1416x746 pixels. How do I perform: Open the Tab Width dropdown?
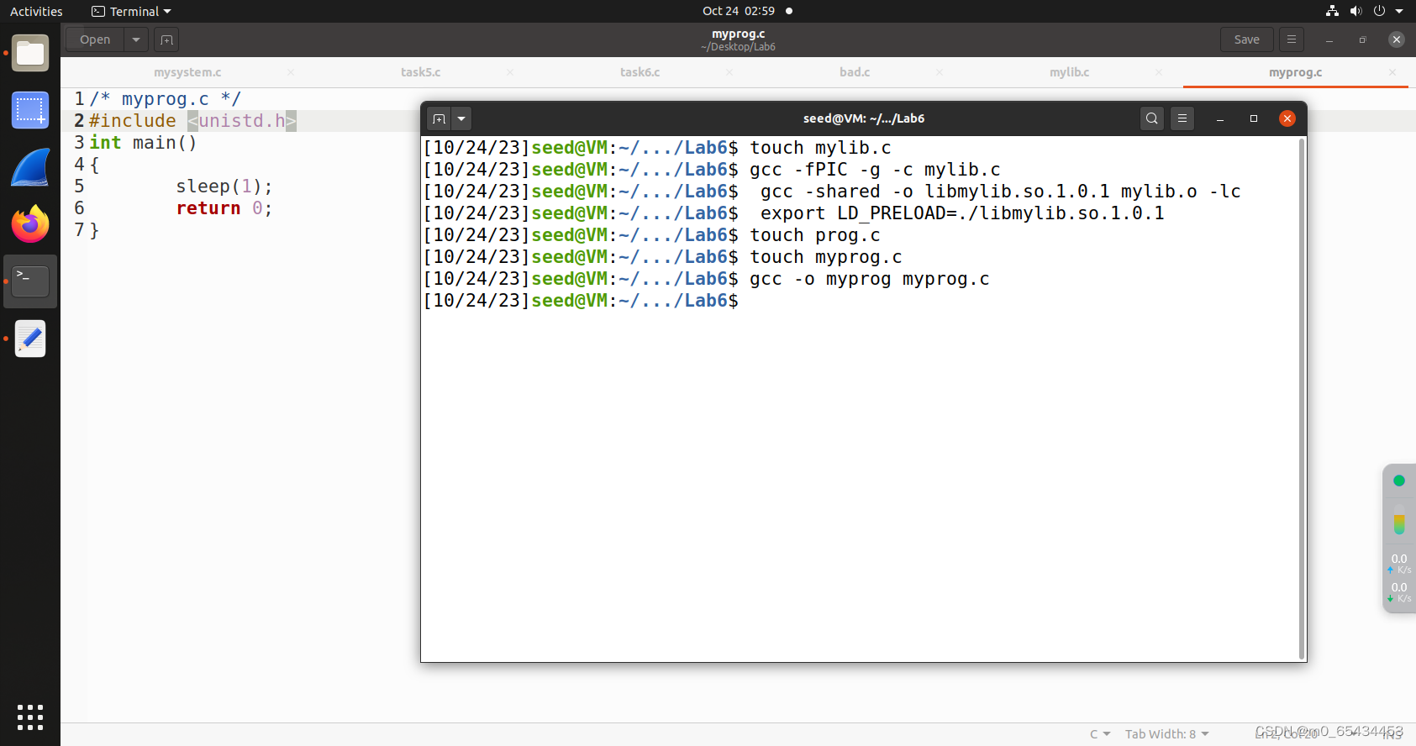[x=1167, y=734]
